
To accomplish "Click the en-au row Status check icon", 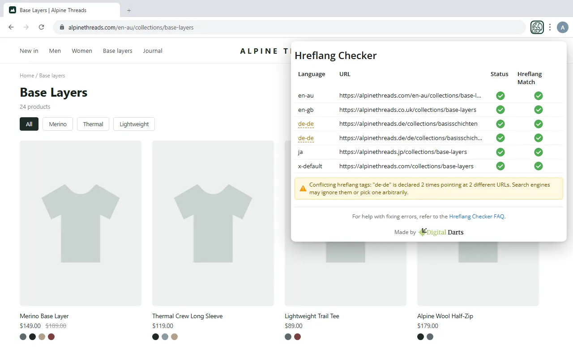I will click(500, 96).
